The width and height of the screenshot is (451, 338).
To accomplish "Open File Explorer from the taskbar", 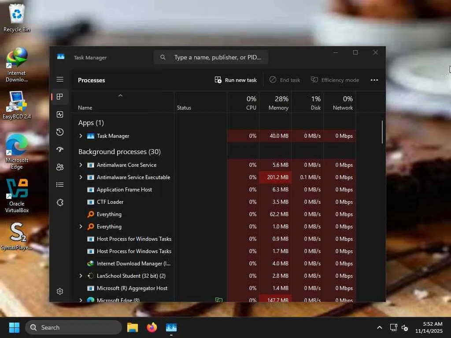I will (x=133, y=327).
